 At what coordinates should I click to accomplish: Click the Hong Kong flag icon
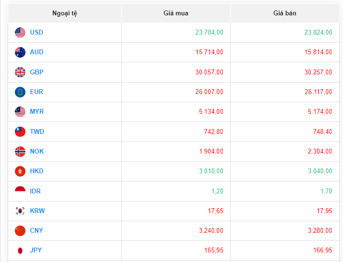point(20,171)
